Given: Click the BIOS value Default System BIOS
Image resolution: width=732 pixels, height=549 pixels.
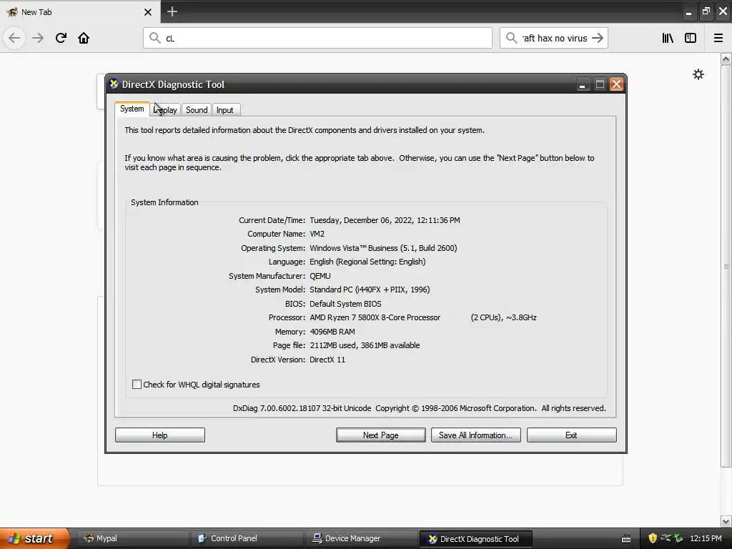Looking at the screenshot, I should coord(345,303).
